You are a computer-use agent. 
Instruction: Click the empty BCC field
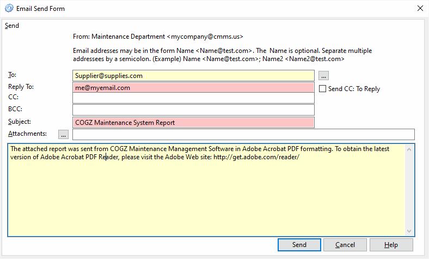click(x=193, y=110)
